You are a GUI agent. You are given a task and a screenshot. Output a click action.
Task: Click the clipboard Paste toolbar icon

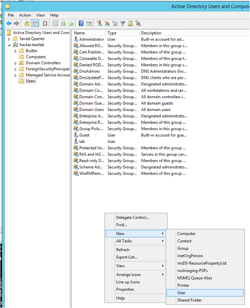click(45, 23)
